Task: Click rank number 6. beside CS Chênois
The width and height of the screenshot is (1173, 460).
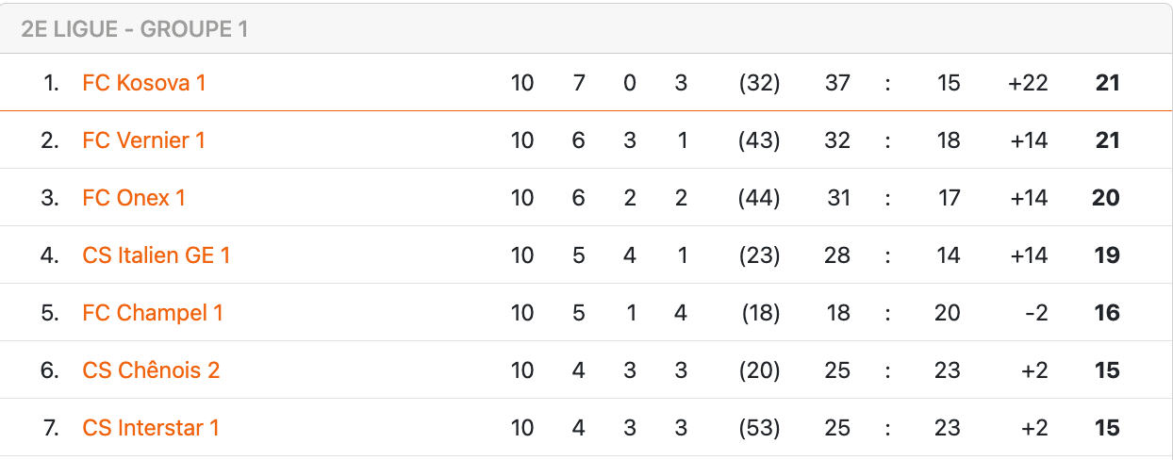Action: coord(50,370)
